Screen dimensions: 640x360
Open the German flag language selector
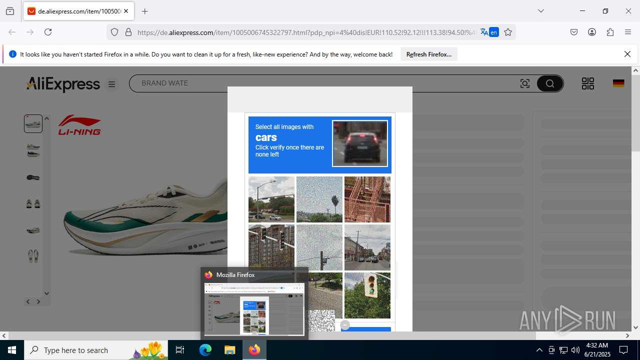pyautogui.click(x=618, y=83)
